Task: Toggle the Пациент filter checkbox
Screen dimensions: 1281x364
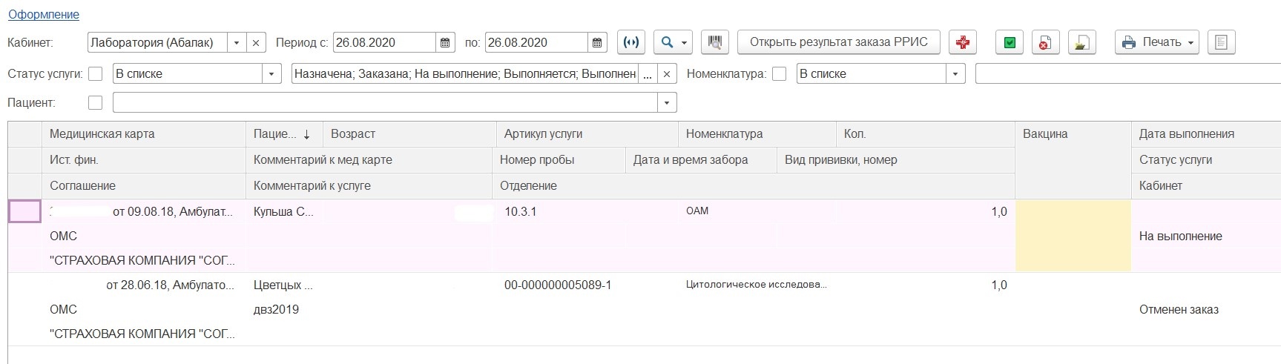Action: click(x=95, y=102)
